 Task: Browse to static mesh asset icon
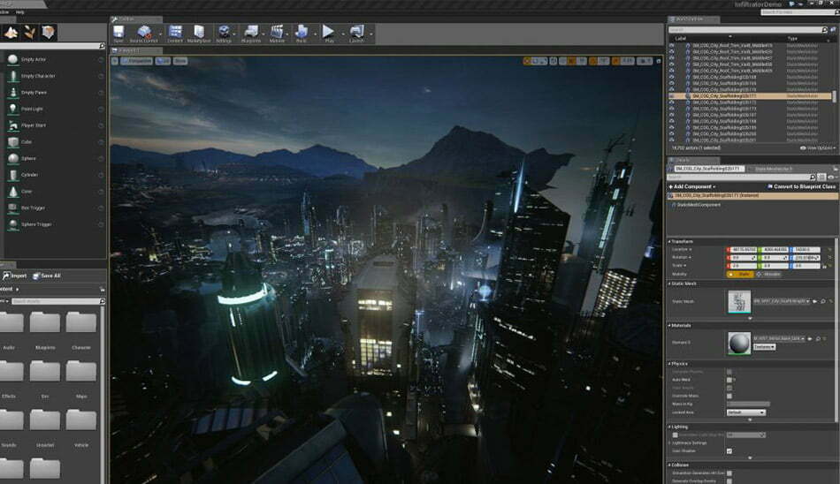tap(823, 301)
